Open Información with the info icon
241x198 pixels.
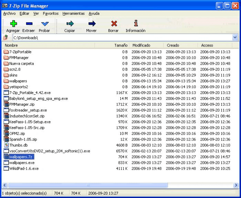pos(136,24)
